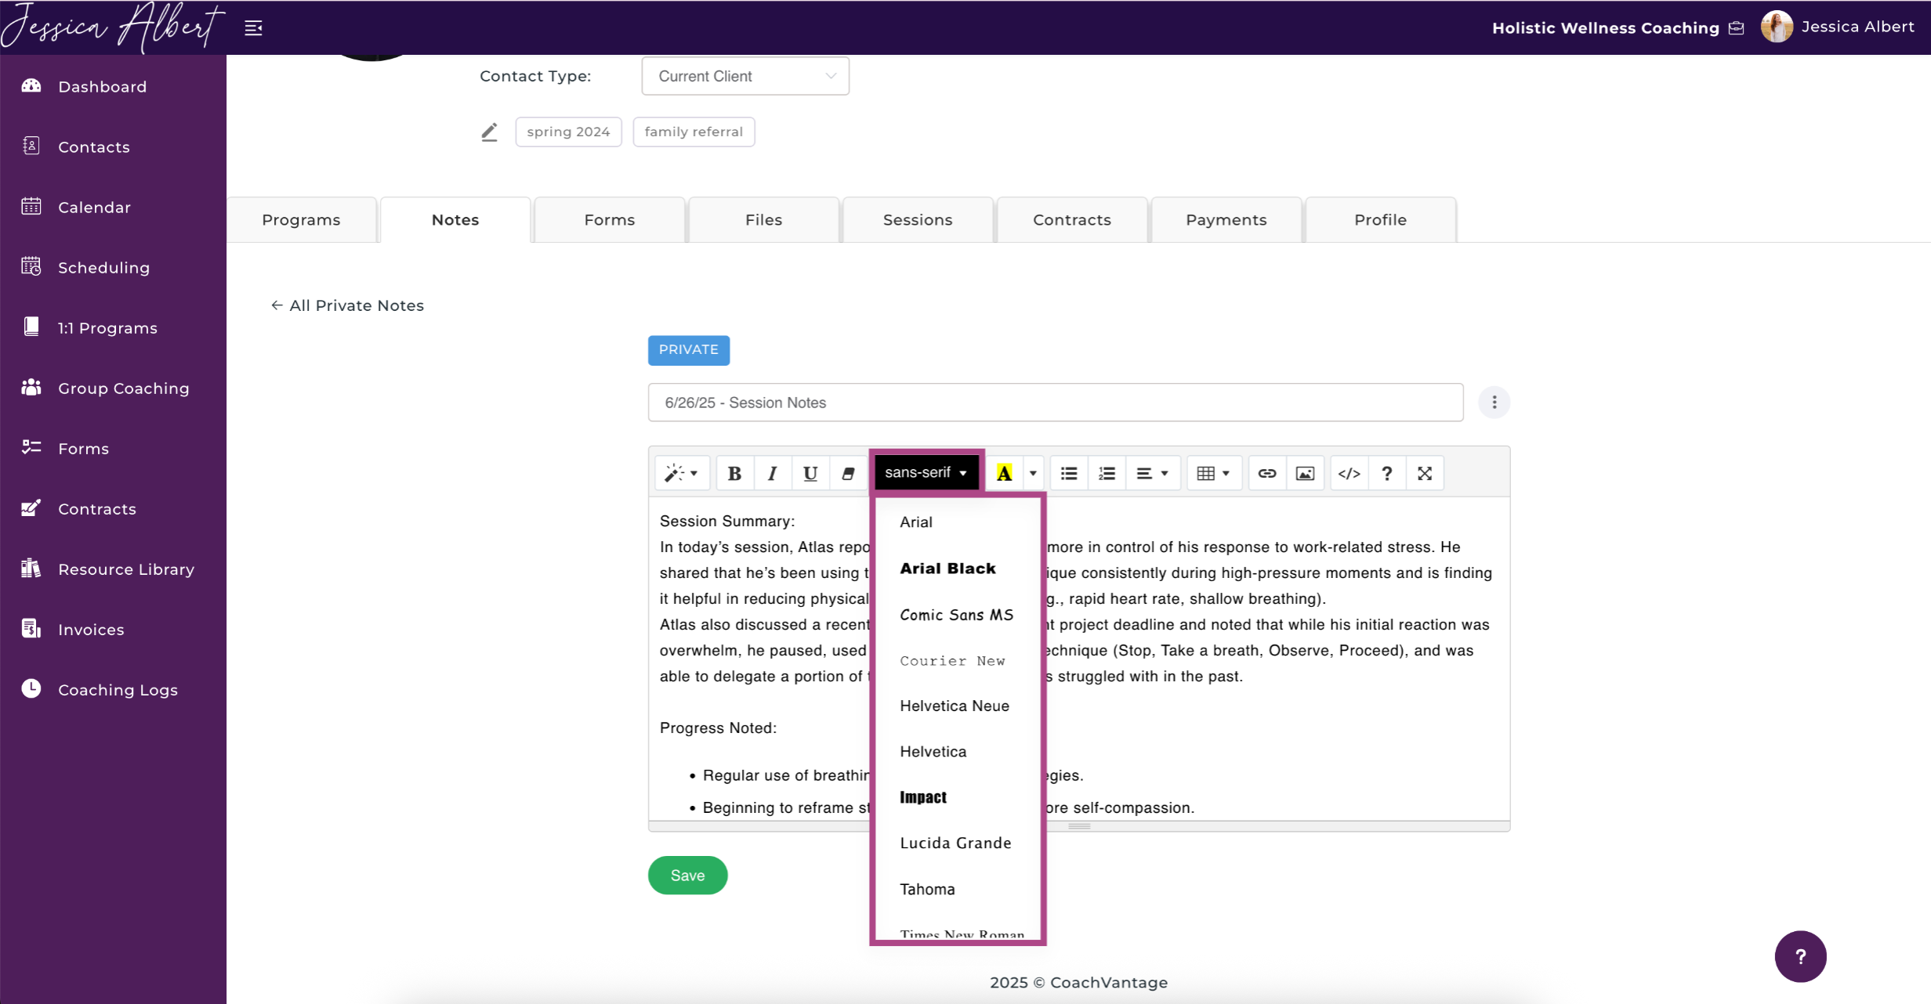1931x1004 pixels.
Task: Go back to All Private Notes
Action: point(347,305)
